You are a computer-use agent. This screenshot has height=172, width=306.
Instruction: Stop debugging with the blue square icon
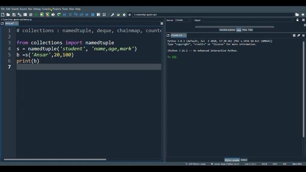point(93,15)
